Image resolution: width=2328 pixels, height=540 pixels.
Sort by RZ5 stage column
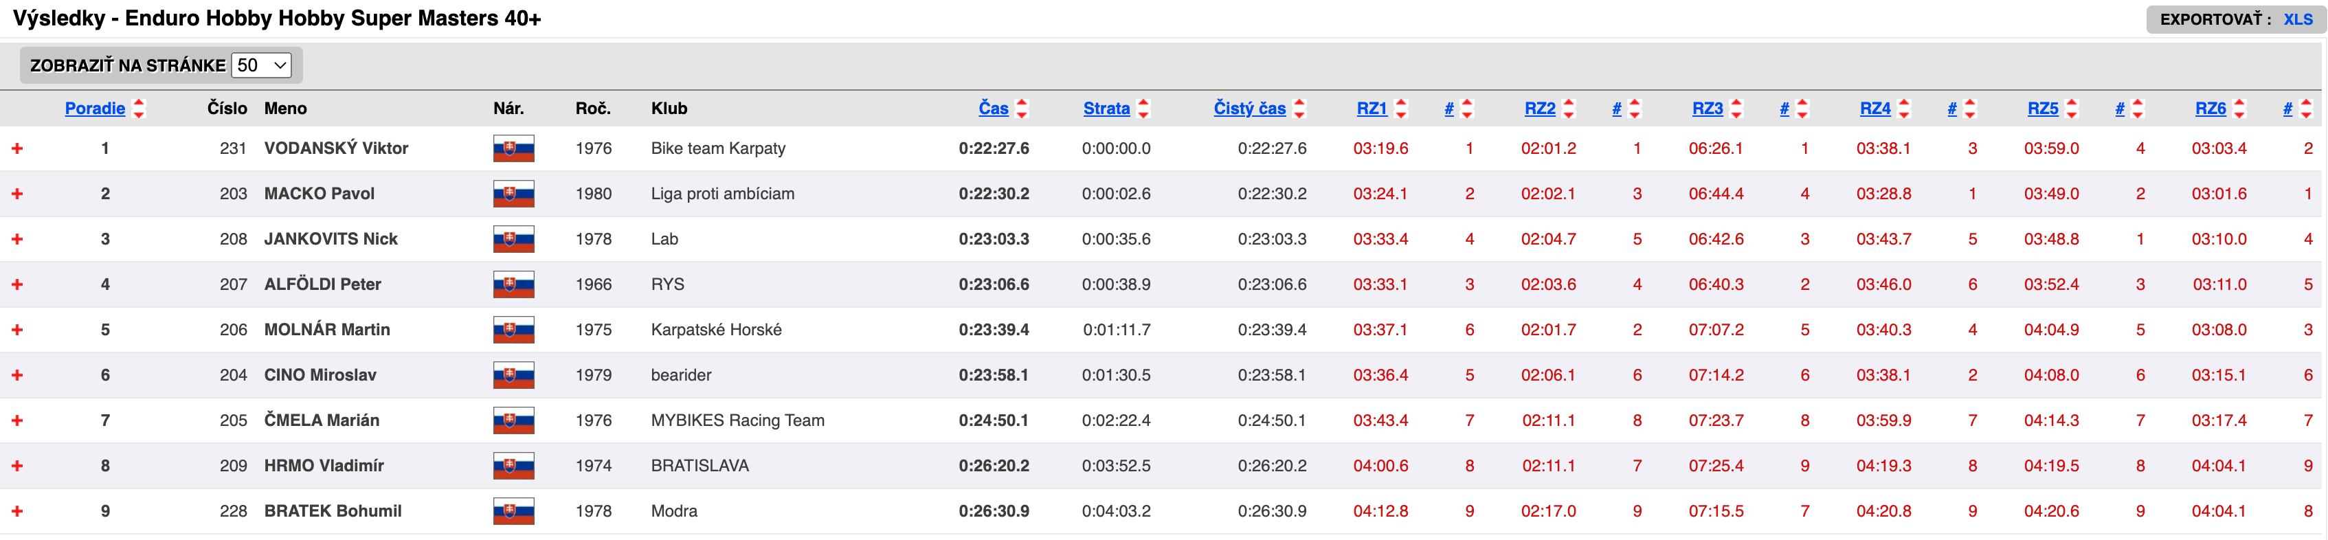[2042, 109]
